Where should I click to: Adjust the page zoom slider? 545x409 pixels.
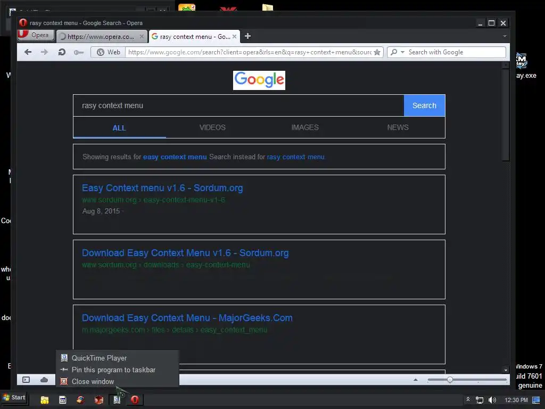450,380
